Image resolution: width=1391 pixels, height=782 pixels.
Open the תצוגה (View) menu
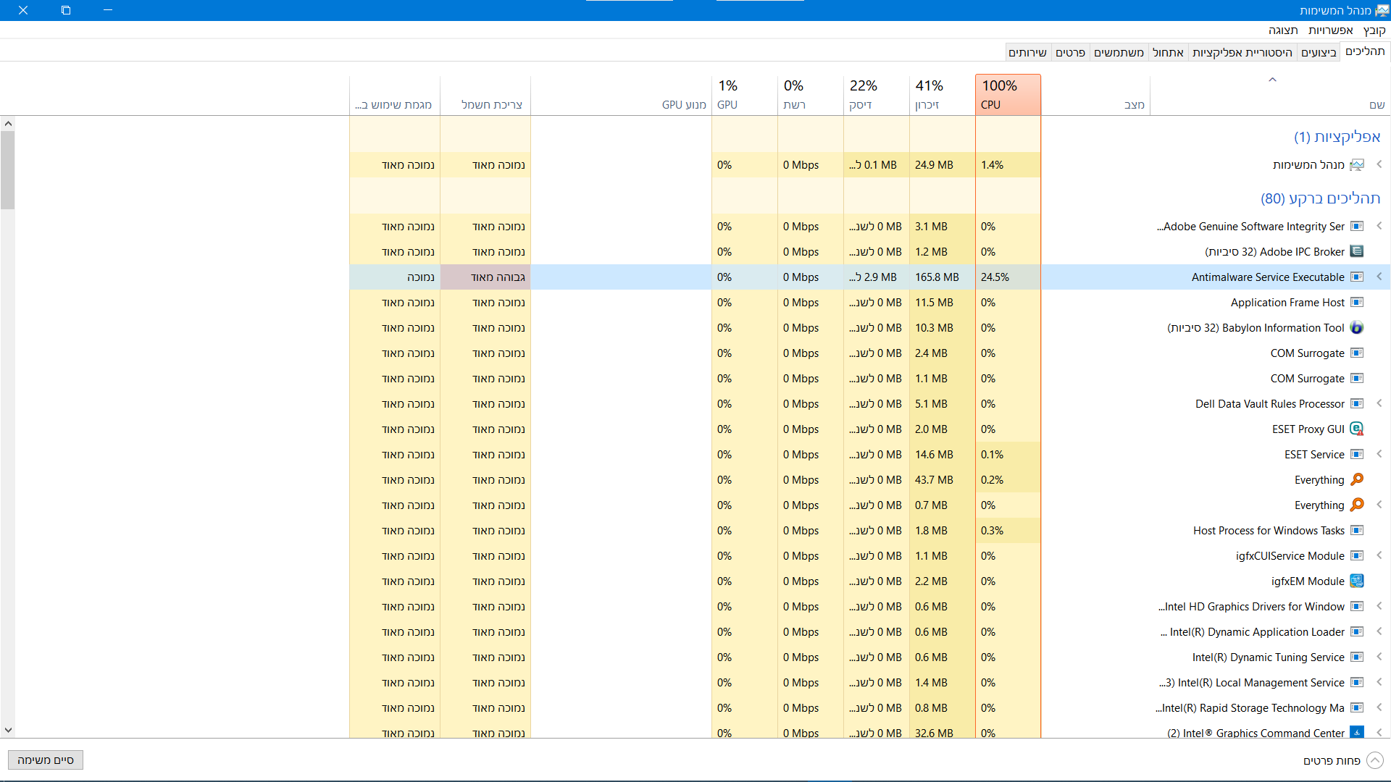click(x=1283, y=30)
